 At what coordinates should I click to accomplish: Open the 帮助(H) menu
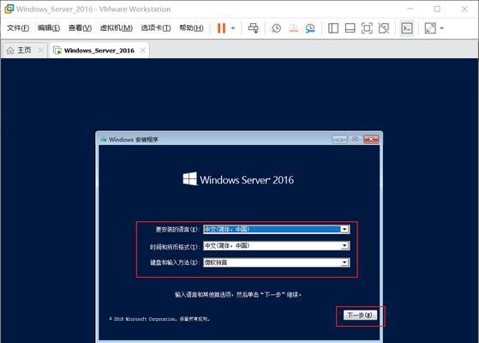191,28
